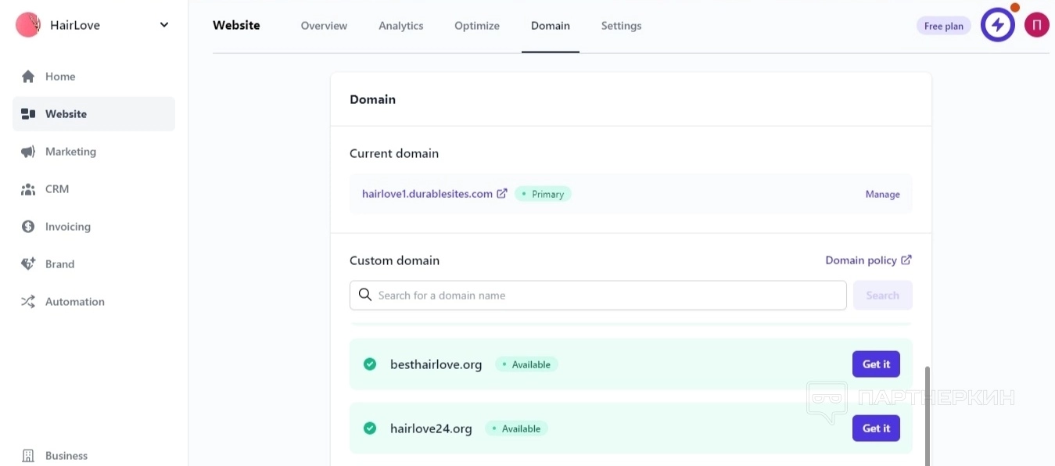Click the CRM people icon
The height and width of the screenshot is (466, 1055).
click(28, 189)
